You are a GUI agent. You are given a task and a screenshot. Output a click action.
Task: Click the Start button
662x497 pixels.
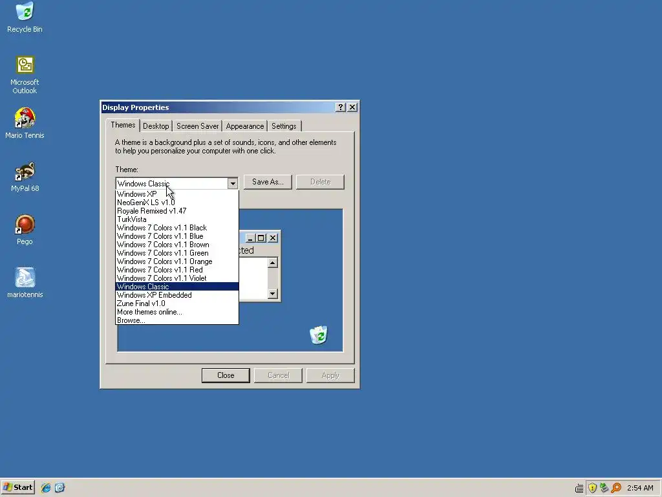[x=17, y=487]
